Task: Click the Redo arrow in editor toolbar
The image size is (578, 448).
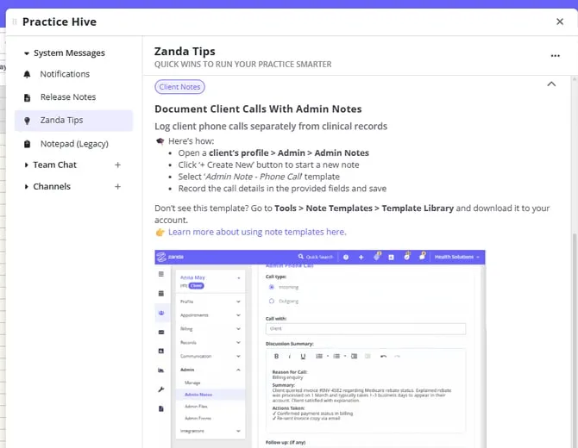Action: 397,356
